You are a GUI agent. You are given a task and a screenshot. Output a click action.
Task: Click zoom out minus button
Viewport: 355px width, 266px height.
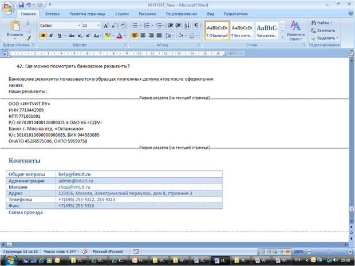310,251
